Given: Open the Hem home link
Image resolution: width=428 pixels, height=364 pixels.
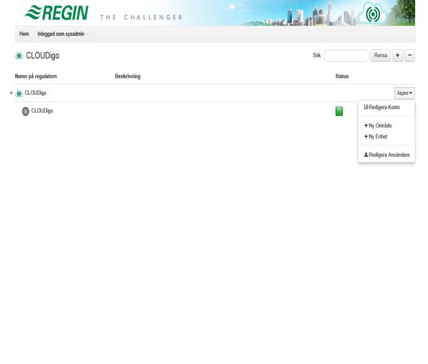Looking at the screenshot, I should click(24, 34).
